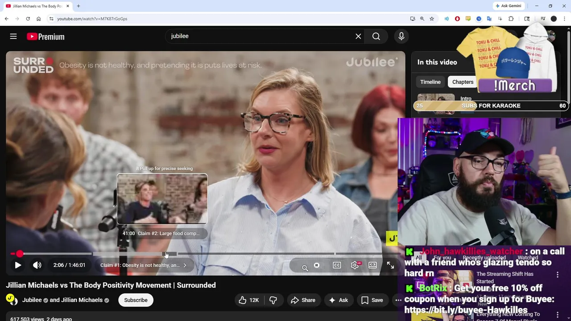
Task: Select the 'Jillian Michaels vs The Body' browser tab
Action: click(37, 6)
